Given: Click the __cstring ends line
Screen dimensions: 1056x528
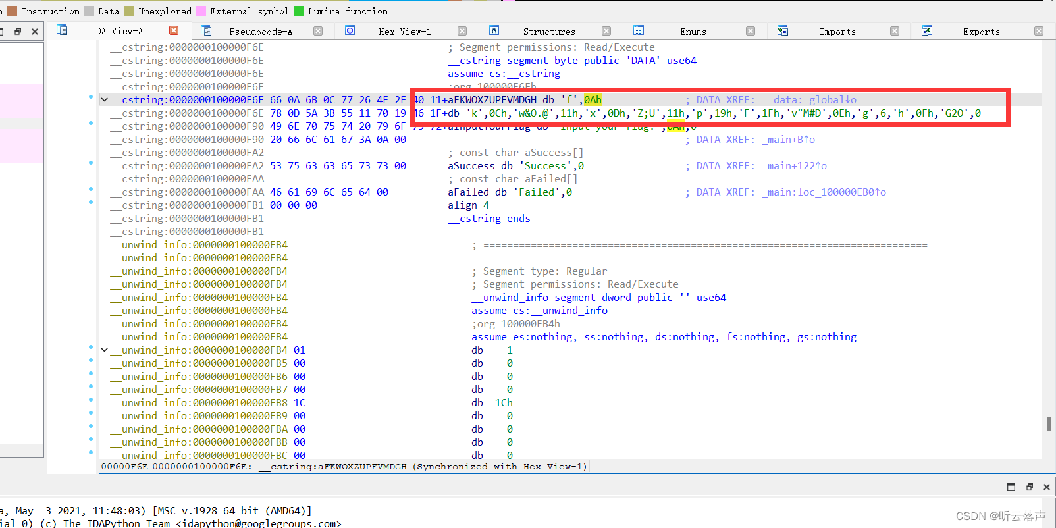Looking at the screenshot, I should point(488,219).
